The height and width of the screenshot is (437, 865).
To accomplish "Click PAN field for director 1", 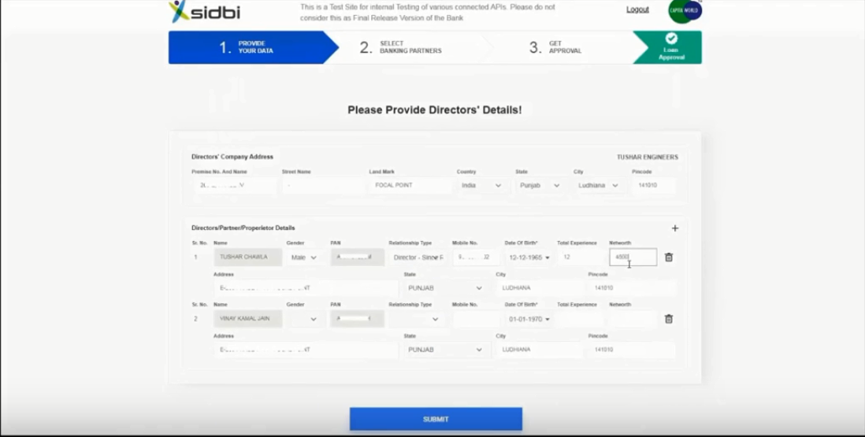I will pyautogui.click(x=358, y=257).
